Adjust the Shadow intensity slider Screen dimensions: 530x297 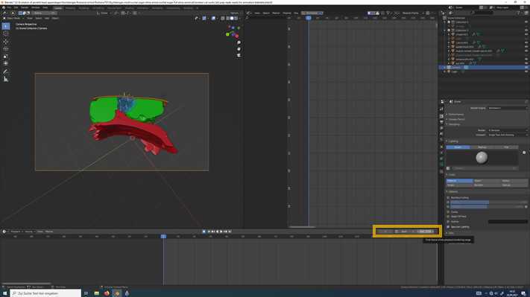(x=487, y=206)
